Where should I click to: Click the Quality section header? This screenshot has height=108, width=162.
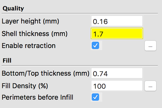click(x=13, y=8)
